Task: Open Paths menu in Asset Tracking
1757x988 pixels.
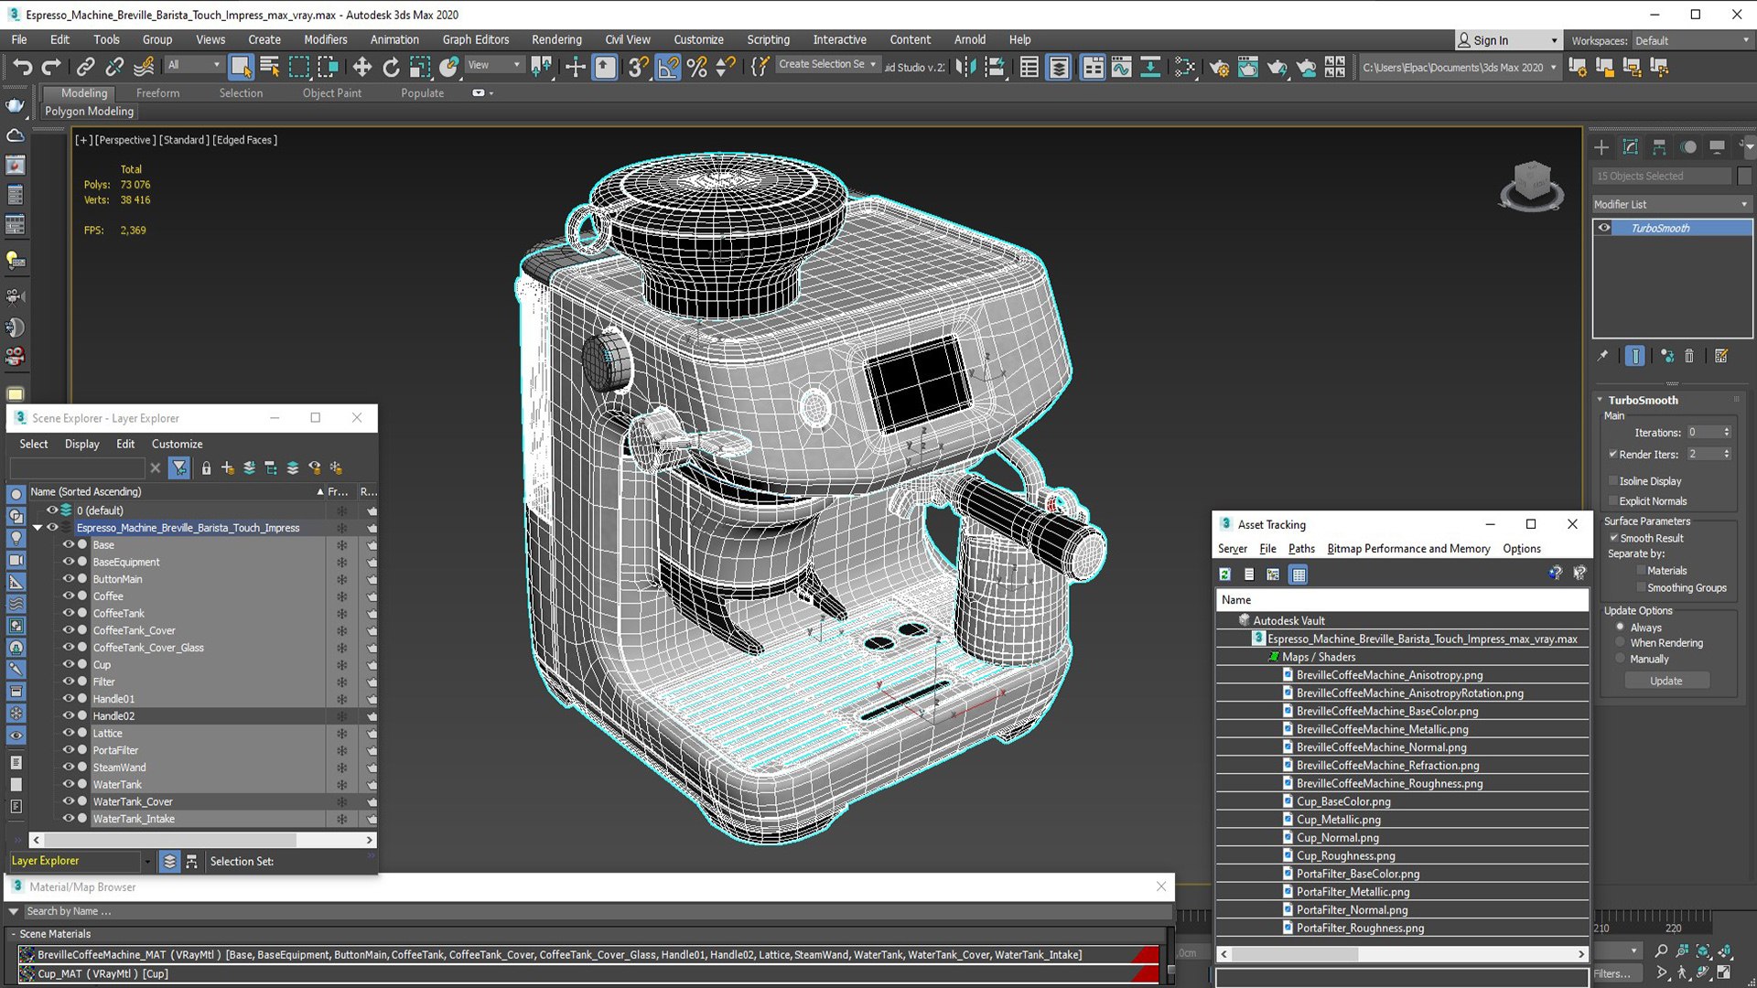Action: pos(1301,548)
